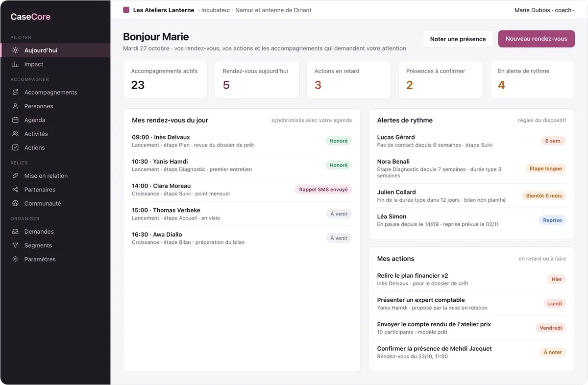
Task: Open action Confirmer la présence de Mehdi Jacquet
Action: (471, 352)
